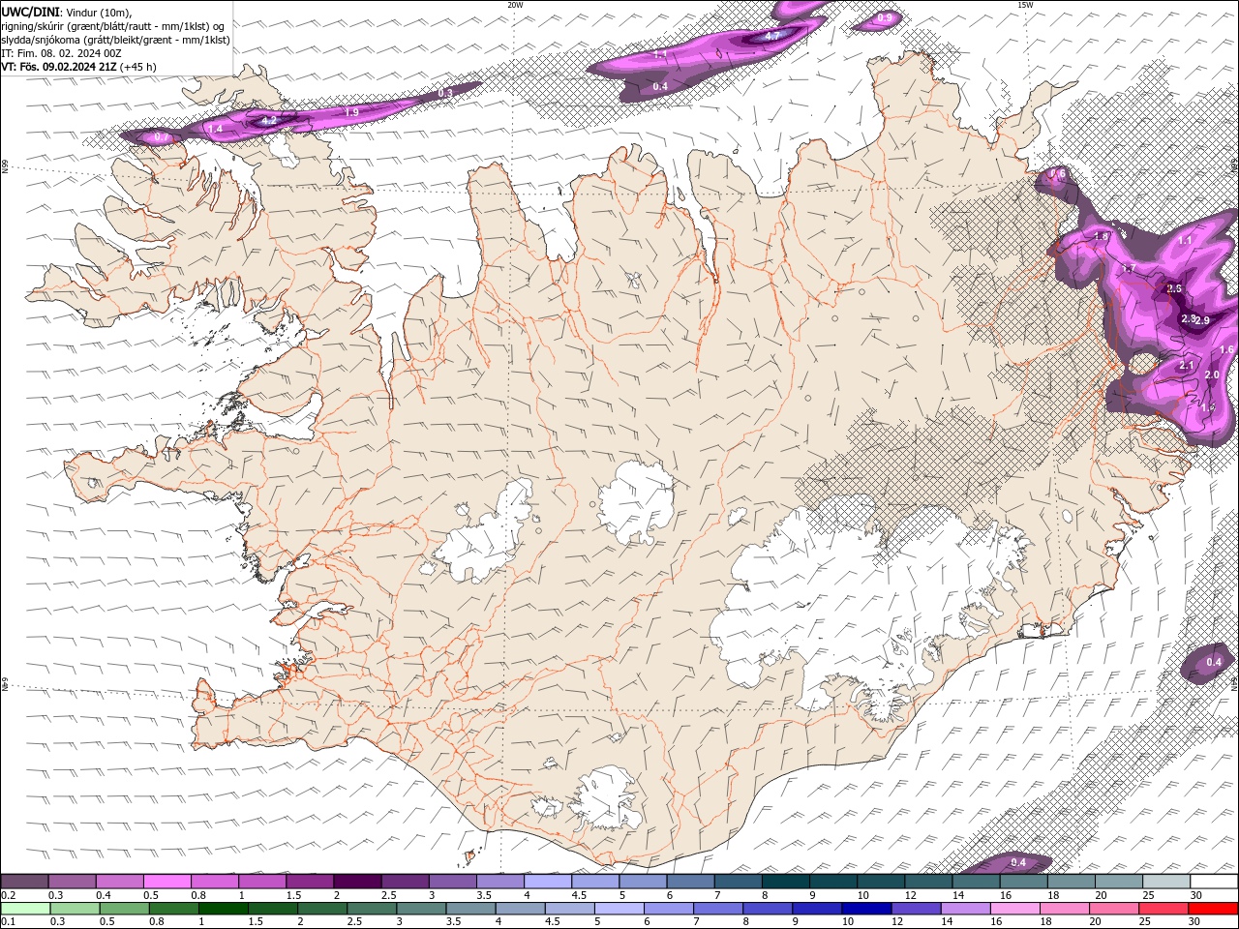Click the 0.9 value near the top edge
The image size is (1239, 929).
[x=885, y=17]
